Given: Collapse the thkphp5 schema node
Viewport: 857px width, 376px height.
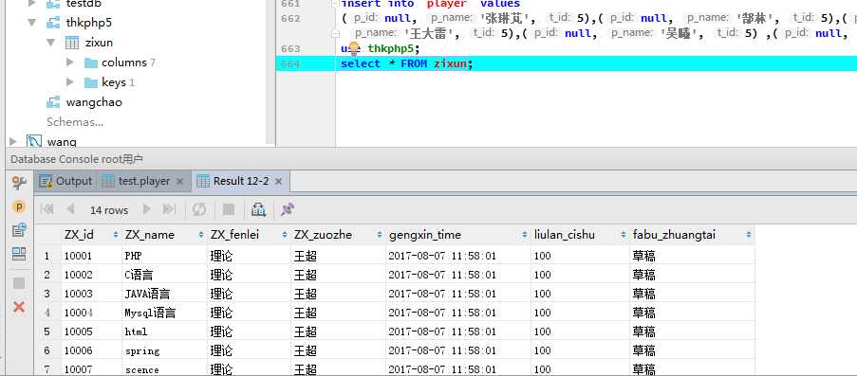Looking at the screenshot, I should pos(32,23).
